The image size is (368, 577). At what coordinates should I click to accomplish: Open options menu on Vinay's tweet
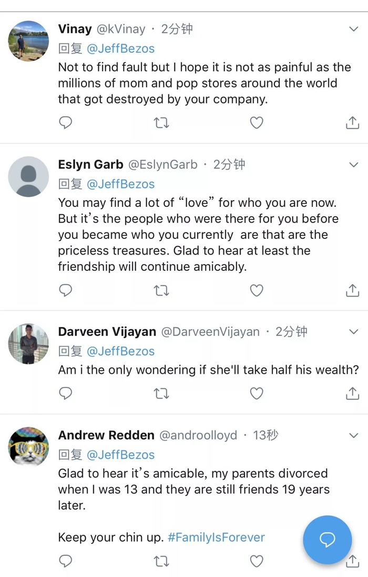point(354,29)
